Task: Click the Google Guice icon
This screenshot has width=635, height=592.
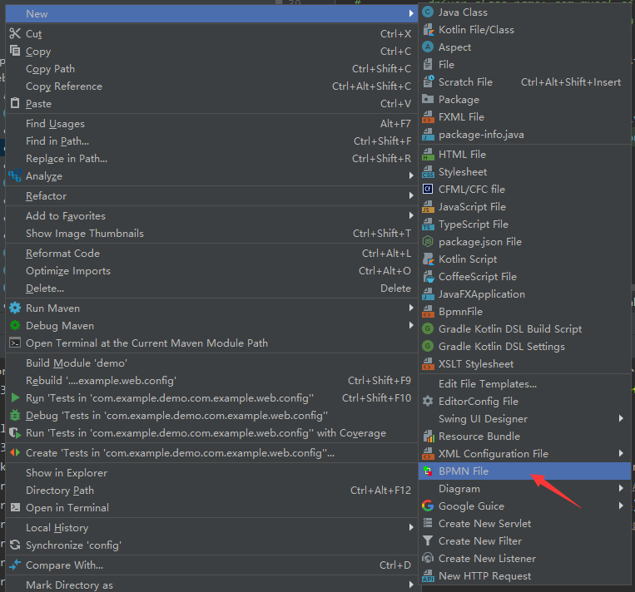Action: [428, 506]
